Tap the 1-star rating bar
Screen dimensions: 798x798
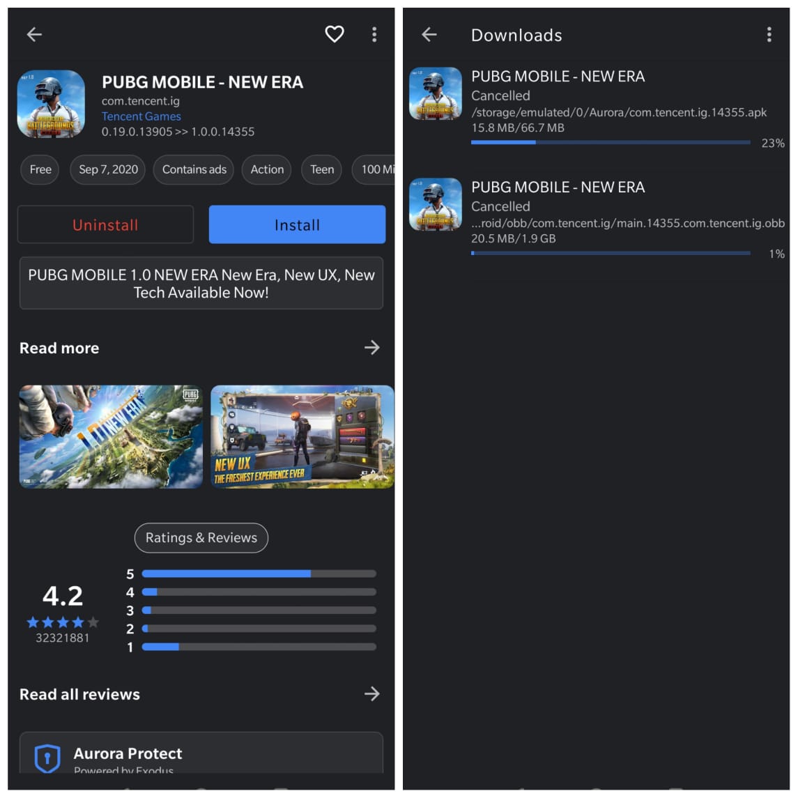point(259,647)
